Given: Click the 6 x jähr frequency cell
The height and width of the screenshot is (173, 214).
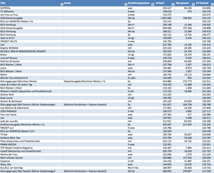Looking at the screenshot, I should click(141, 78).
